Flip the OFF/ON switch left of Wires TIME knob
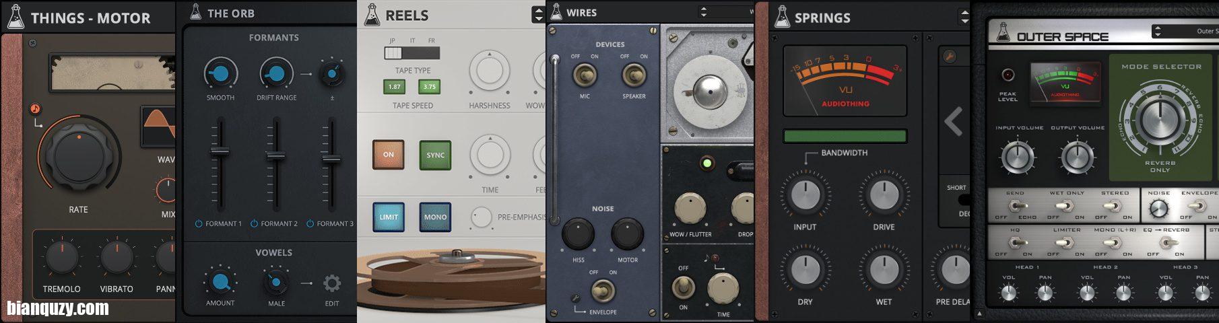 (x=683, y=287)
